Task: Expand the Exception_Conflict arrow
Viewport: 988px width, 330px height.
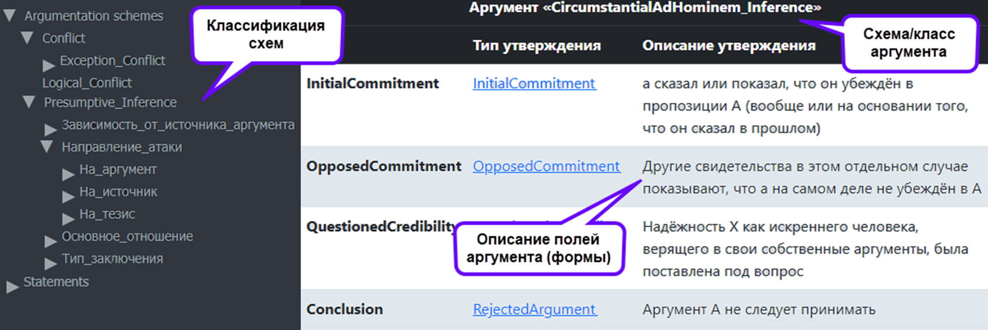Action: (x=48, y=64)
